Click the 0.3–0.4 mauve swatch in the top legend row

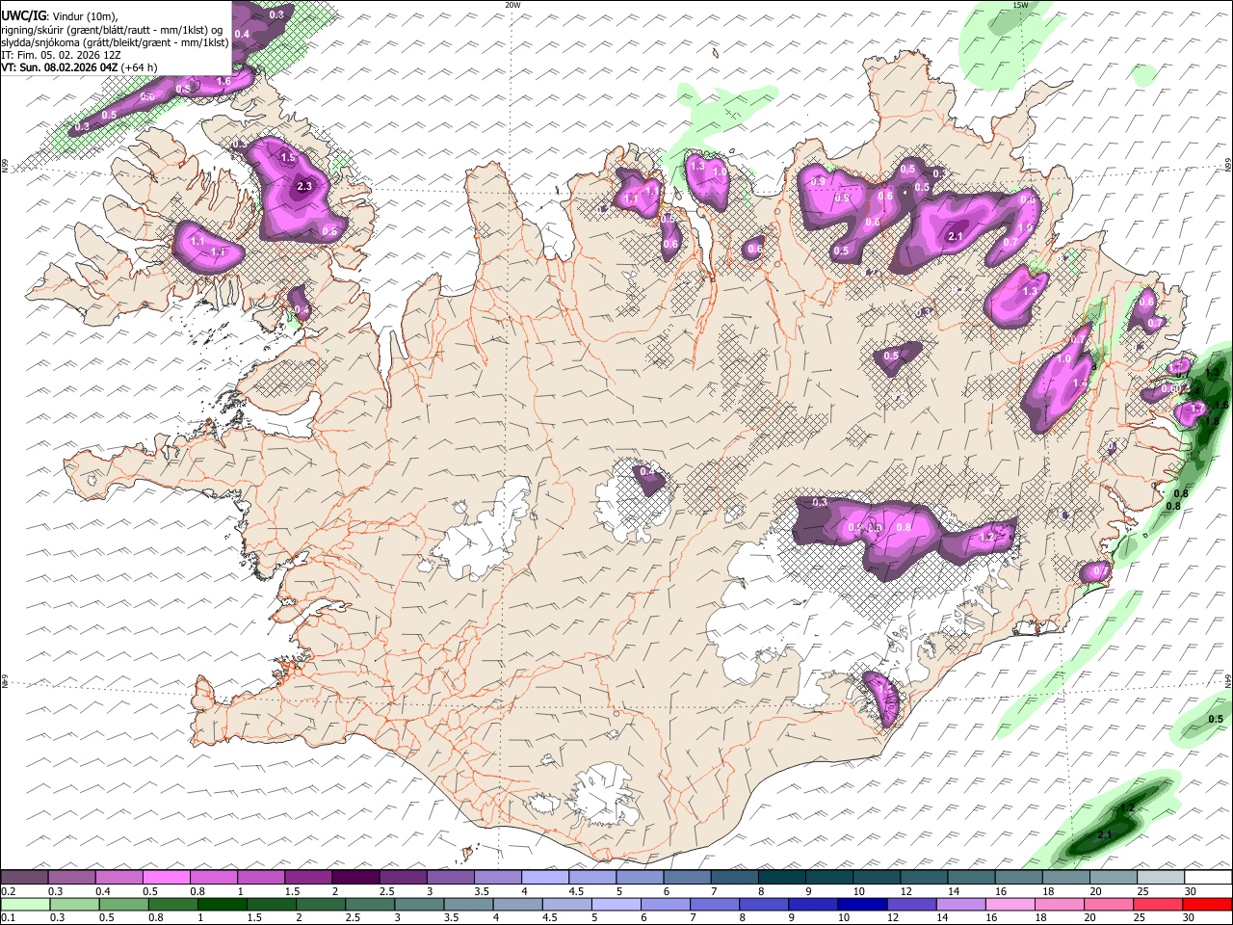click(x=71, y=877)
